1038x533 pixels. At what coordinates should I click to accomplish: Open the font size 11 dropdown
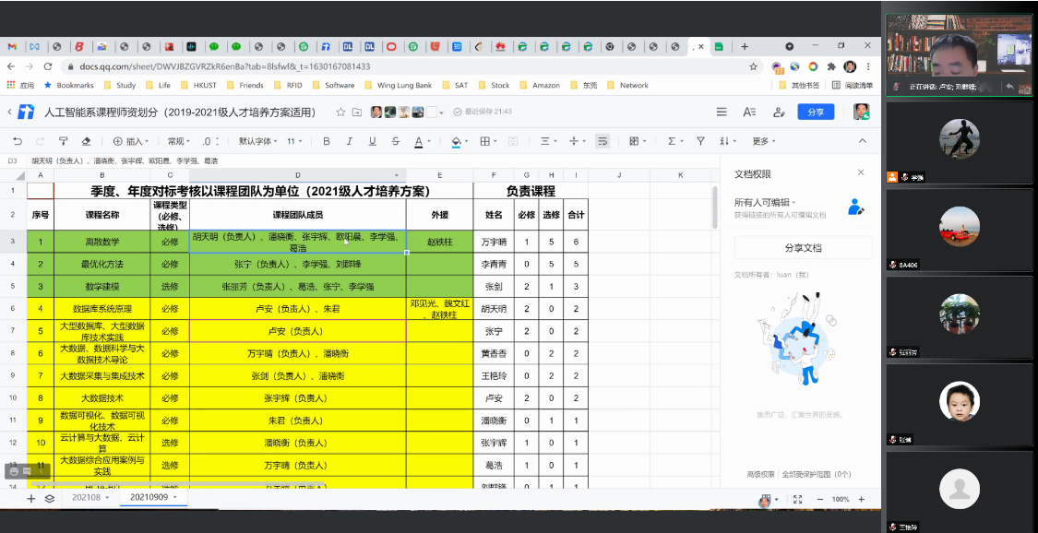[x=294, y=141]
